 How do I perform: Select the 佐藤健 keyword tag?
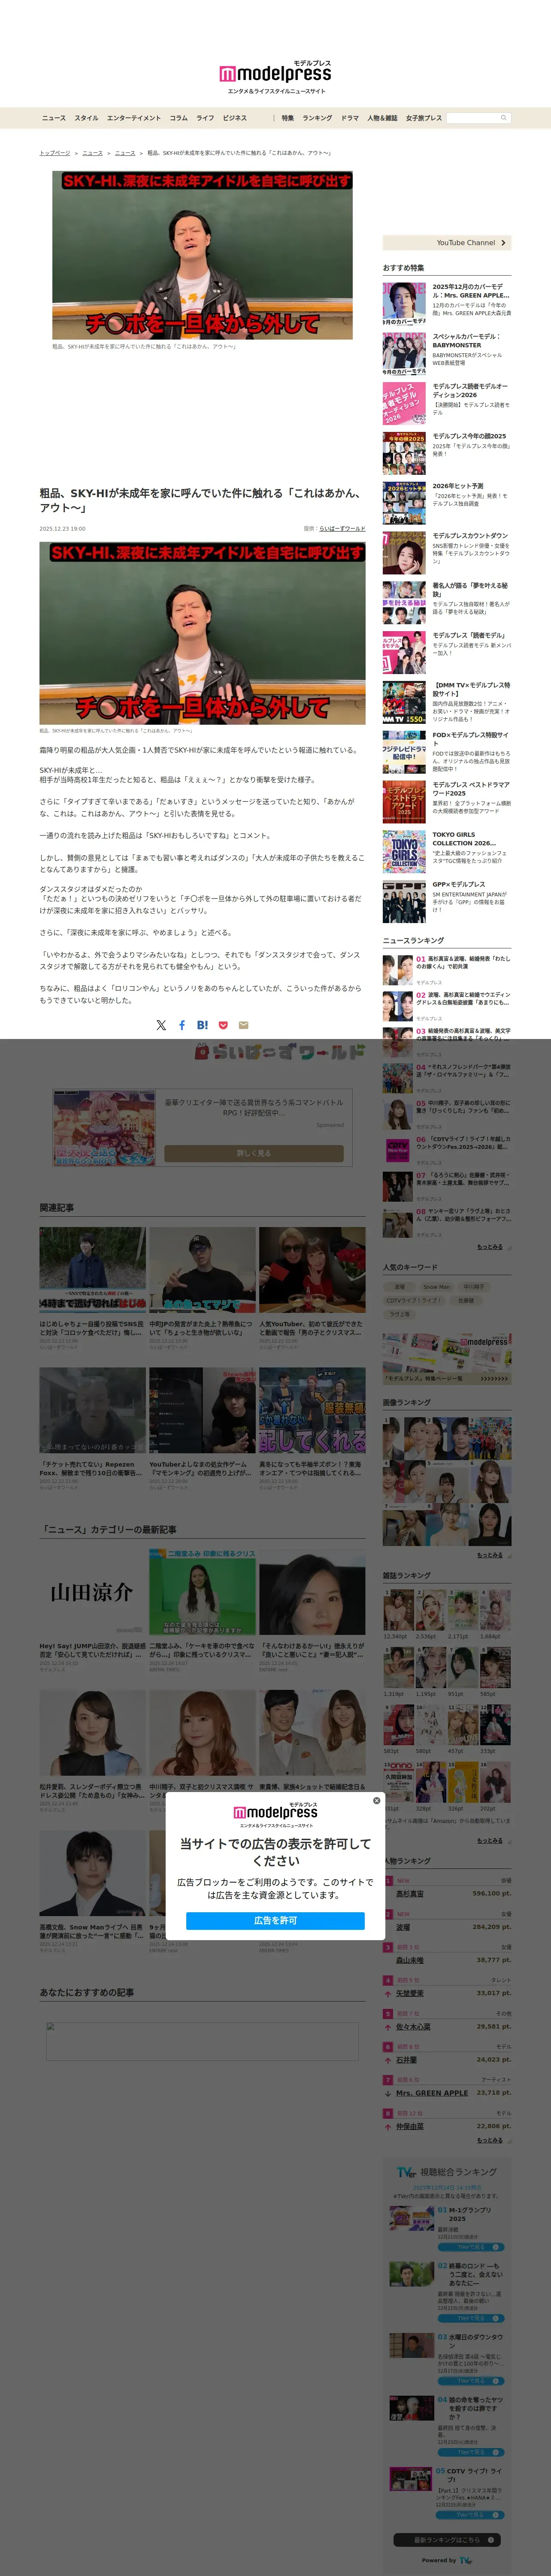466,1301
